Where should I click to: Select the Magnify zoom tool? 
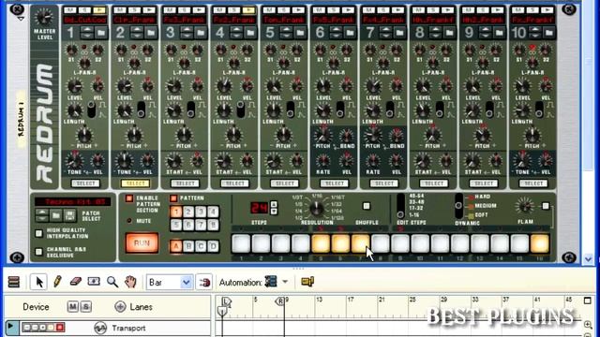(112, 282)
